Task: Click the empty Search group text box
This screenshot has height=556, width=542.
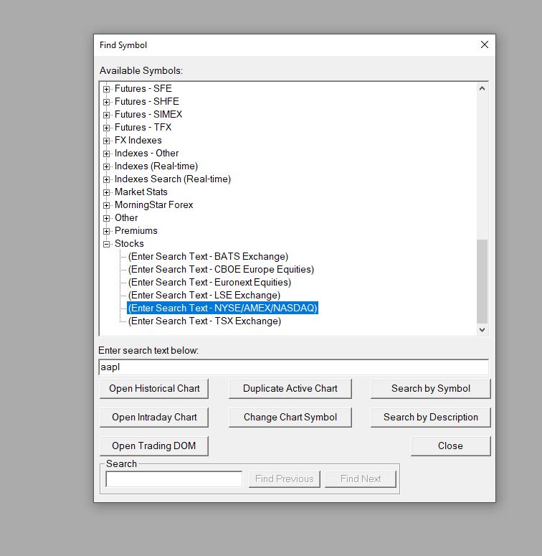Action: (x=174, y=479)
